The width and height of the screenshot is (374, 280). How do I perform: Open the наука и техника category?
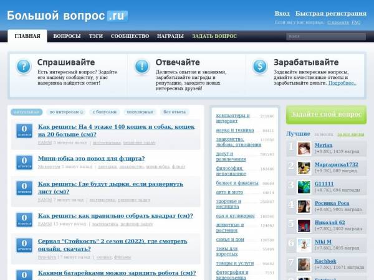click(x=235, y=130)
